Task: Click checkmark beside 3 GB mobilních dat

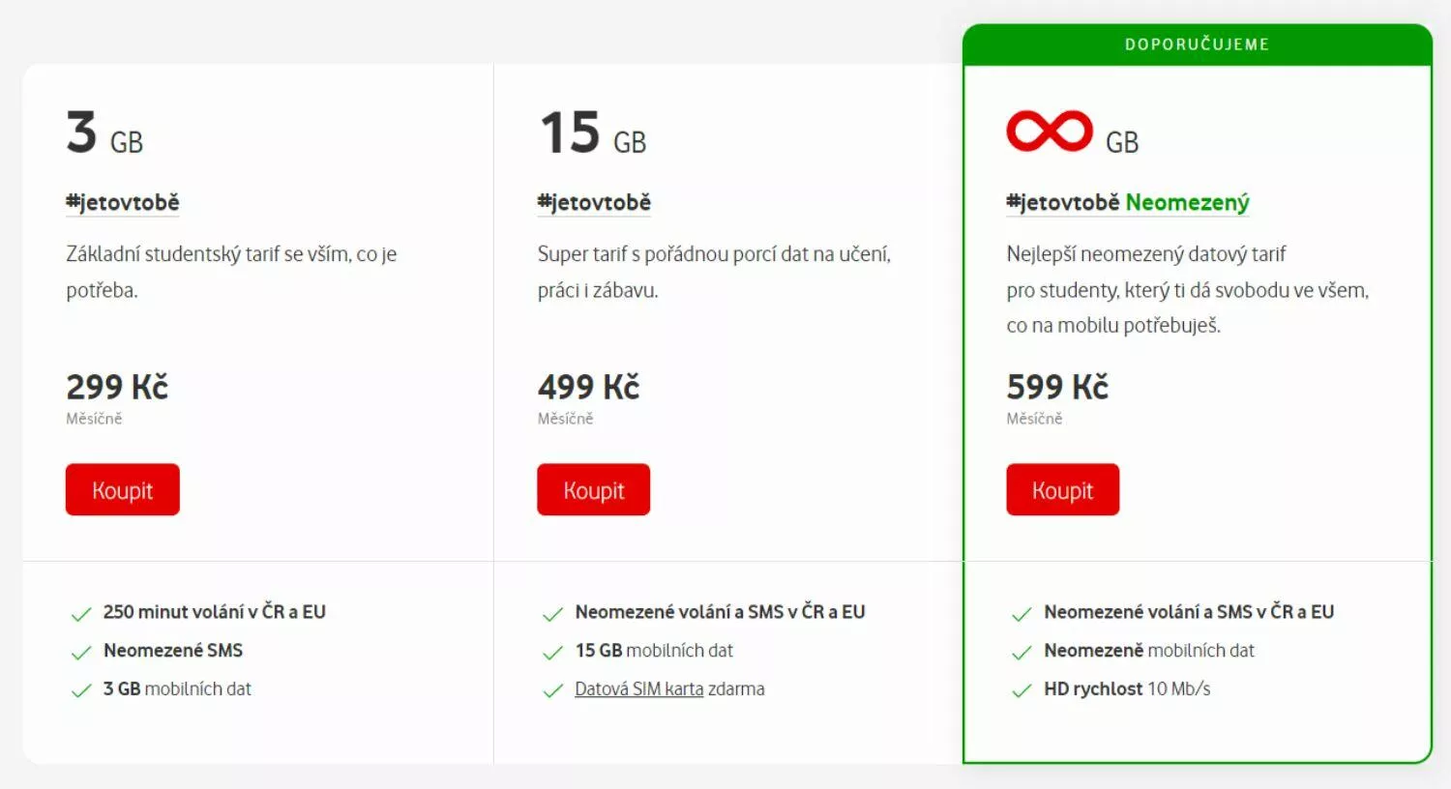Action: click(x=81, y=690)
